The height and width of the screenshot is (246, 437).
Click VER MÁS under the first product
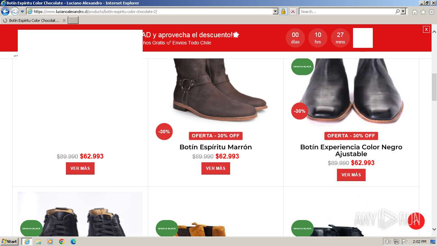coord(80,168)
